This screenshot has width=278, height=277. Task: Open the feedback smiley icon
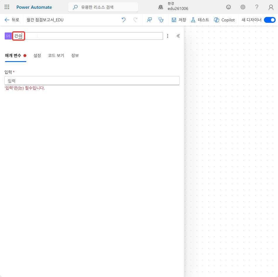[x=228, y=7]
